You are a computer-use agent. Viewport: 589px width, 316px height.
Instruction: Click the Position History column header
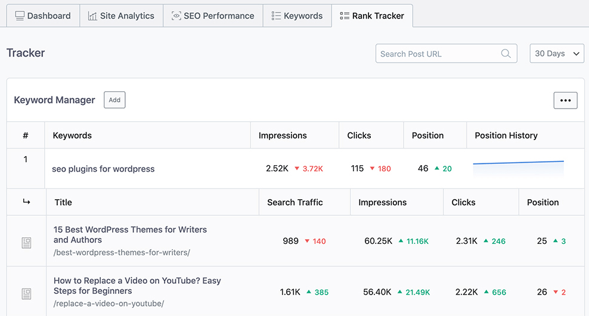point(506,135)
